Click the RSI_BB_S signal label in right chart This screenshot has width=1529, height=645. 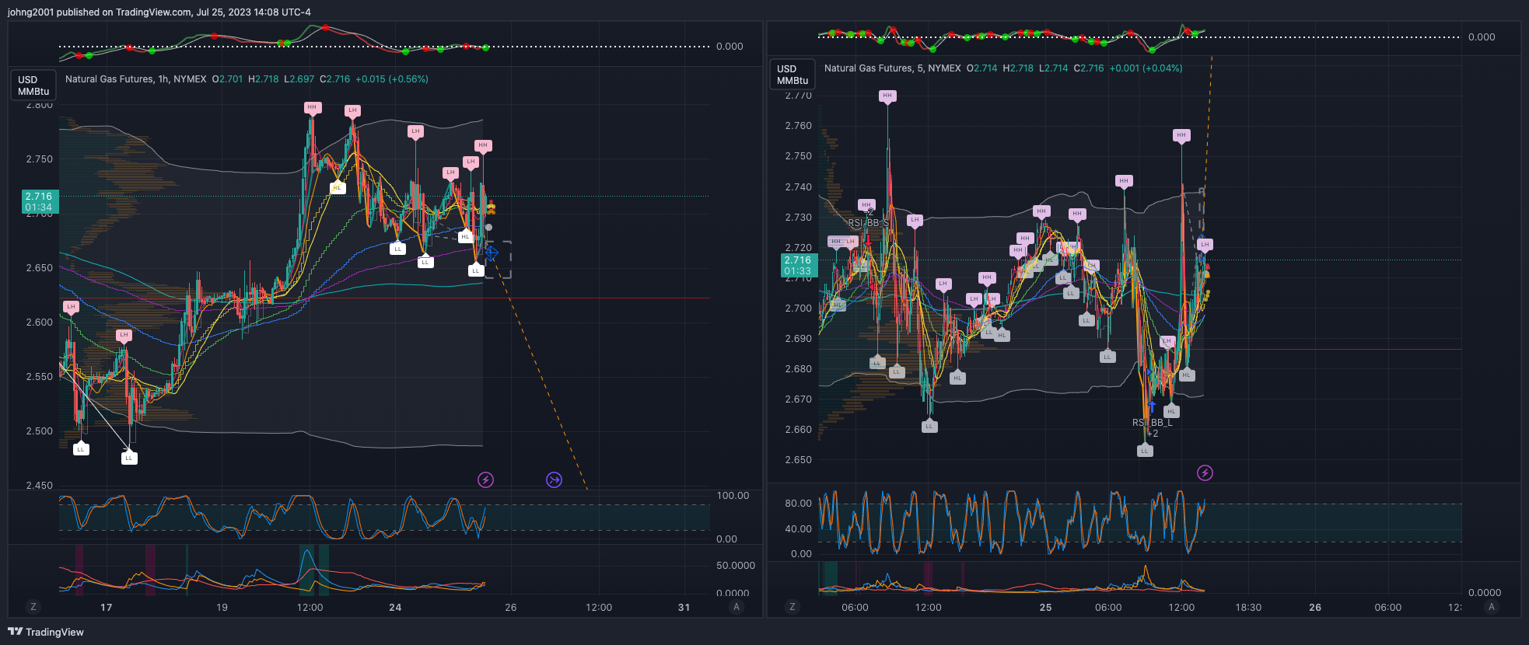(869, 223)
